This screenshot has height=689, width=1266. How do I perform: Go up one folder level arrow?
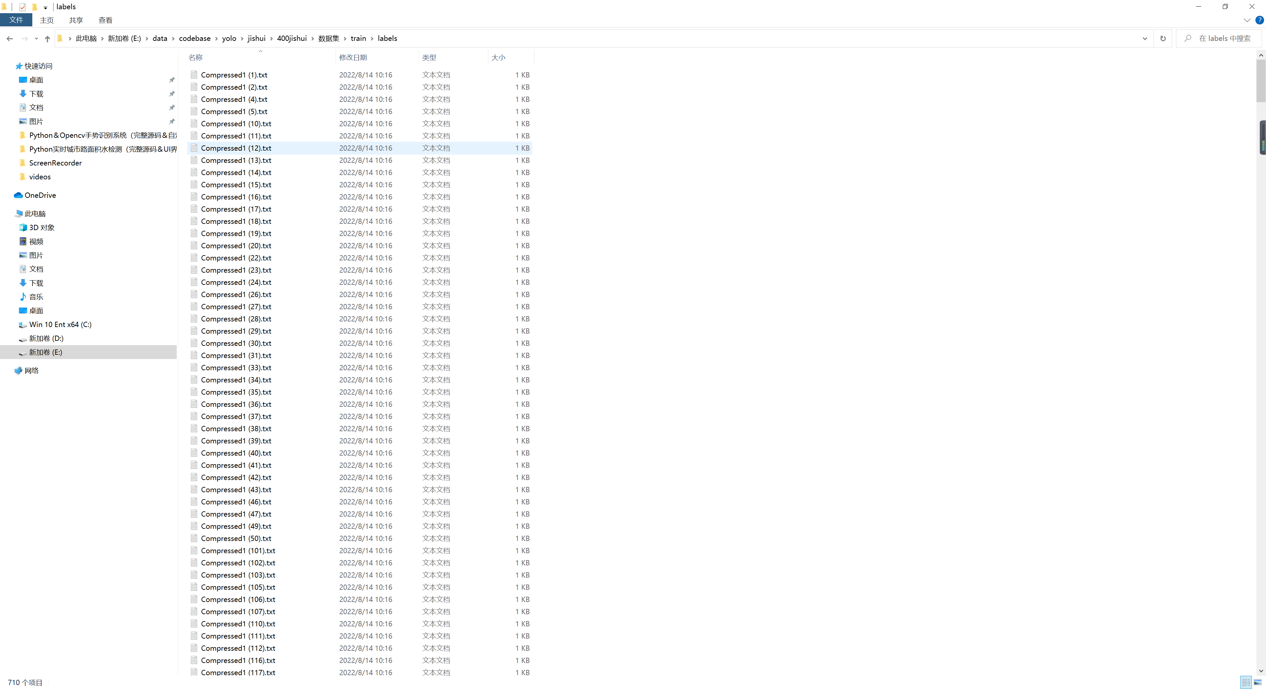point(47,38)
